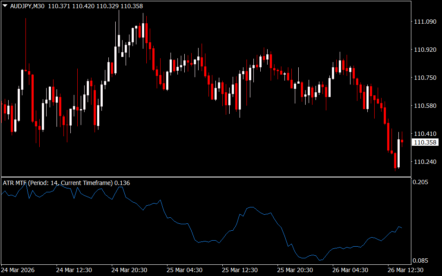Click the 110.580 price axis value
The height and width of the screenshot is (276, 442).
tap(425, 106)
